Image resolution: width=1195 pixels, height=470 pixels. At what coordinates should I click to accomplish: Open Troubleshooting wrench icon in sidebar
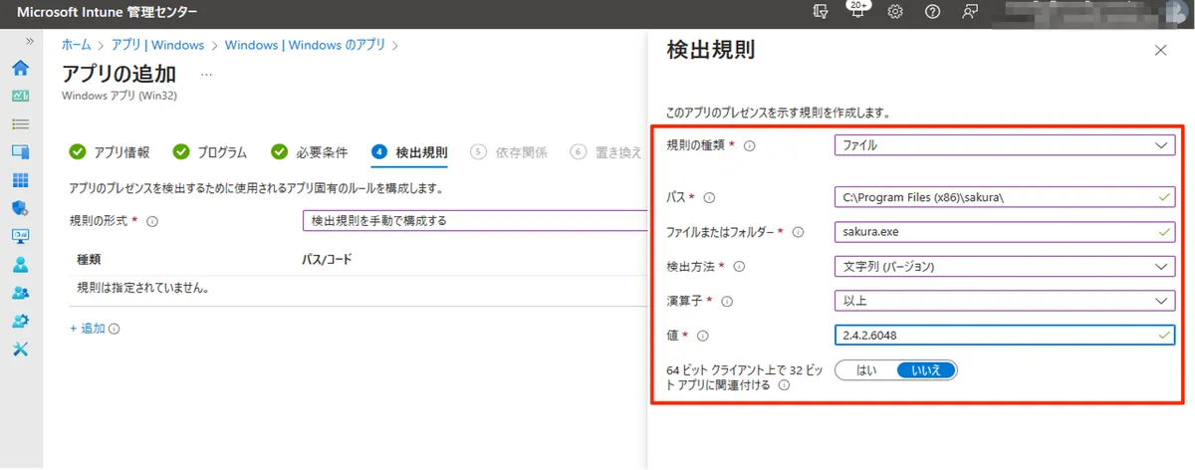[x=20, y=350]
